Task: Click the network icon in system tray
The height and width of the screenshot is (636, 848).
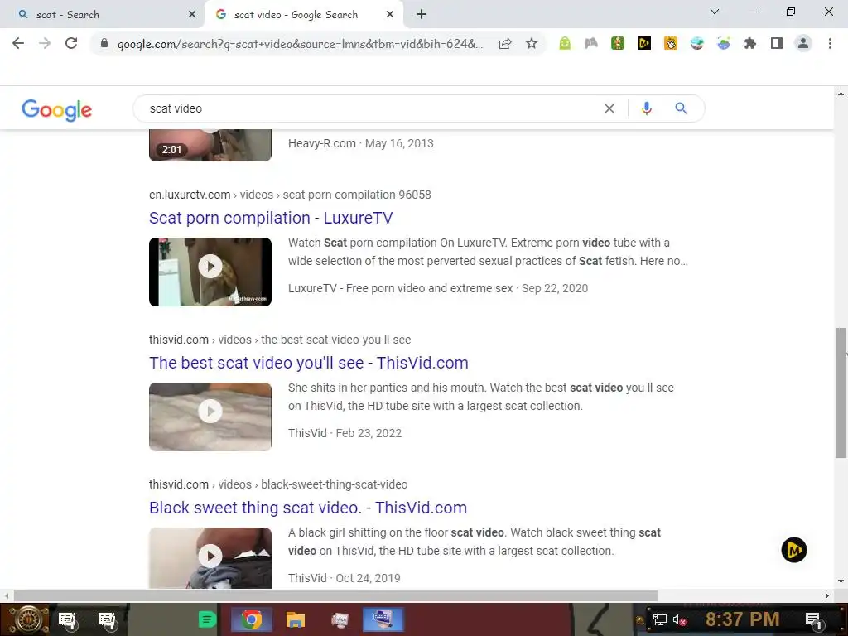Action: point(659,620)
